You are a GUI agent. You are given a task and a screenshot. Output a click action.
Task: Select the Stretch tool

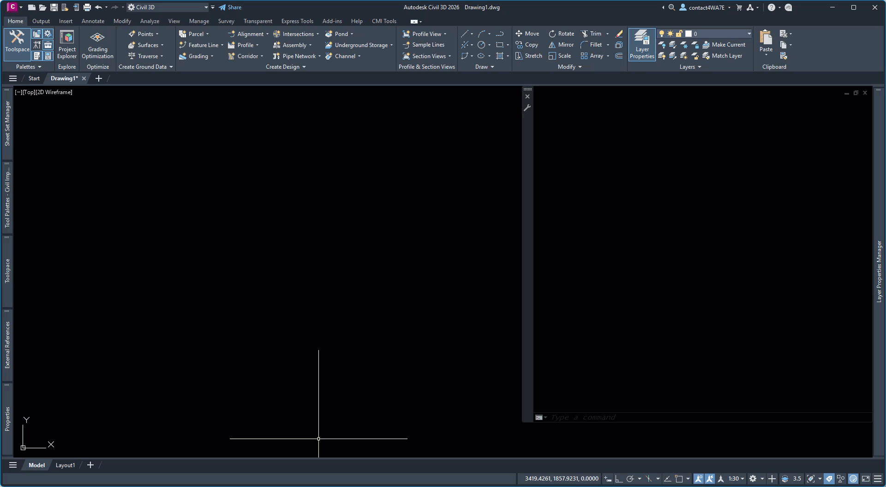coord(528,56)
